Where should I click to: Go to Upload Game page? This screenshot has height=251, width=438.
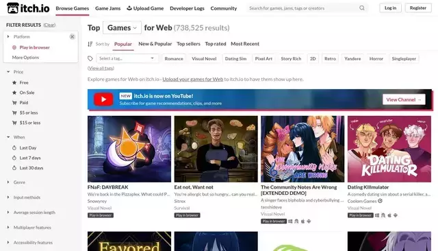145,8
